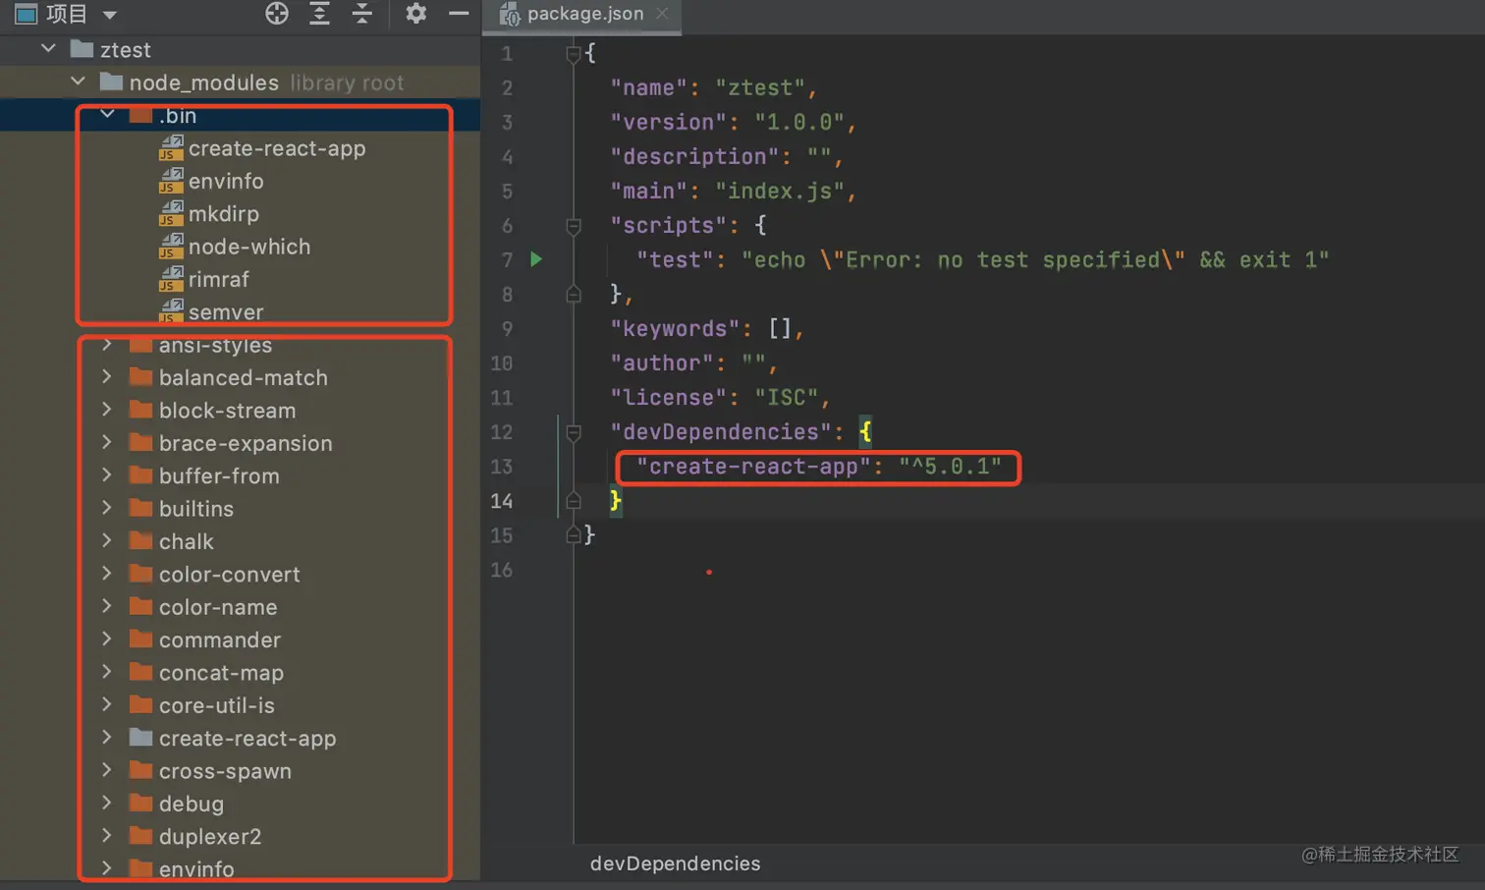Expand the color-name folder
Image resolution: width=1485 pixels, height=890 pixels.
107,606
